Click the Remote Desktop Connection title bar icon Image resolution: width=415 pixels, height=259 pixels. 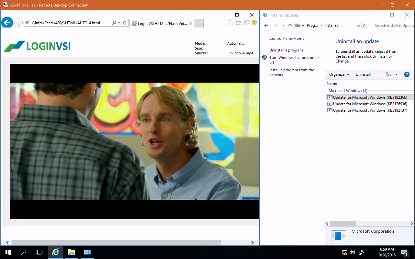[5, 5]
